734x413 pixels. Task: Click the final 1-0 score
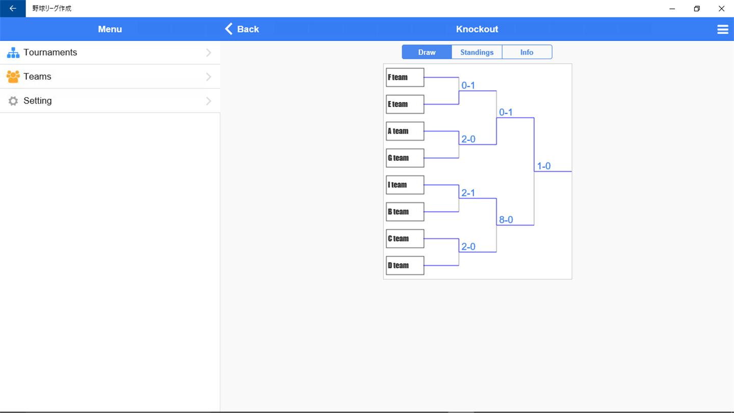click(x=543, y=166)
